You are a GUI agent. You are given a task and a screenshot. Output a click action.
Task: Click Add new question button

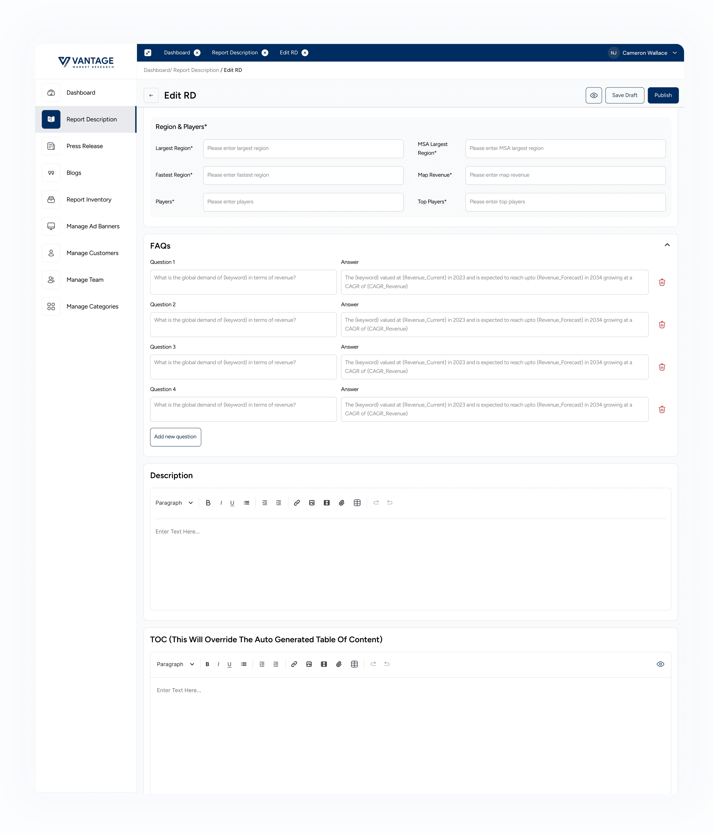click(175, 437)
